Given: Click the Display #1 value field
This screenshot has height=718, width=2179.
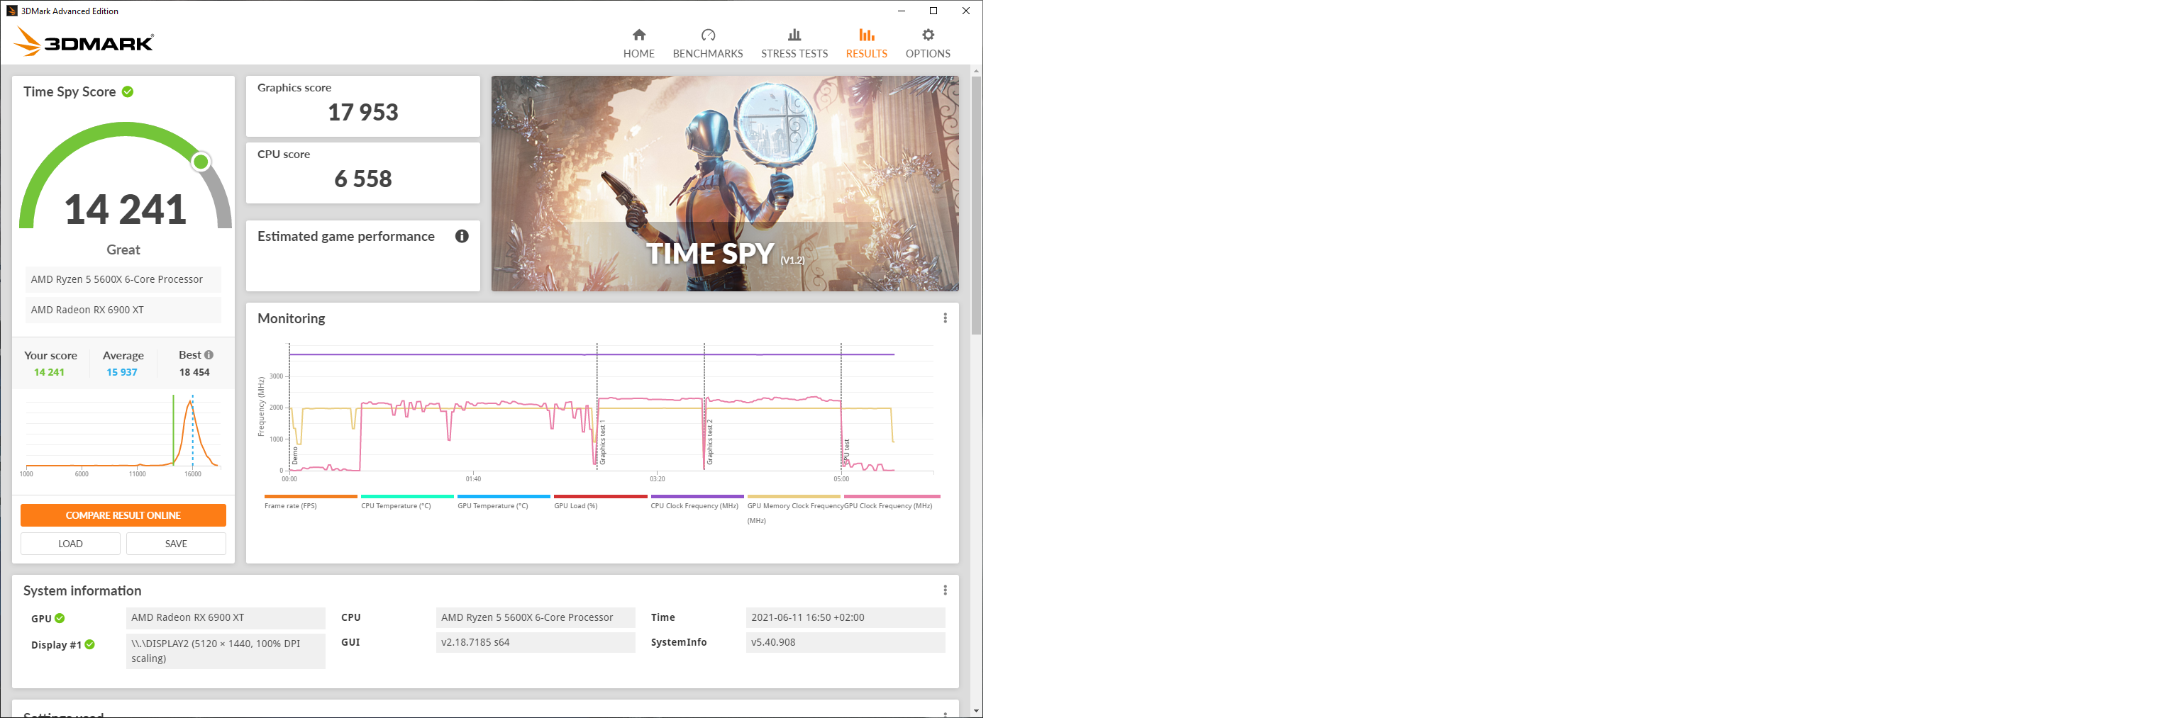Looking at the screenshot, I should [225, 651].
